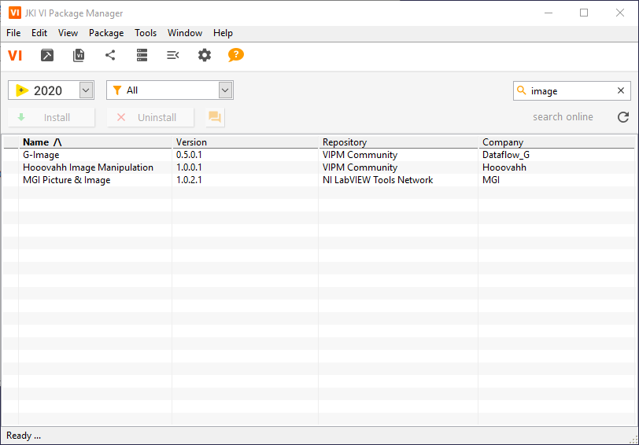Image resolution: width=639 pixels, height=445 pixels.
Task: Expand the LabVIEW version 2020 dropdown arrow
Action: coord(86,90)
